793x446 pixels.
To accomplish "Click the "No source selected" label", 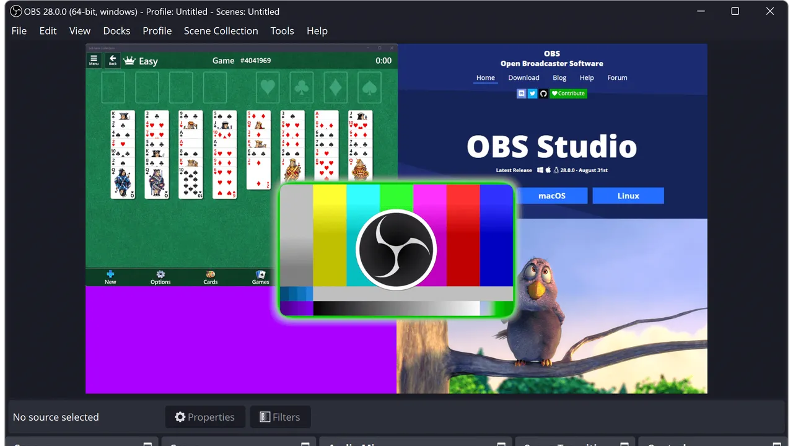I will [x=56, y=417].
